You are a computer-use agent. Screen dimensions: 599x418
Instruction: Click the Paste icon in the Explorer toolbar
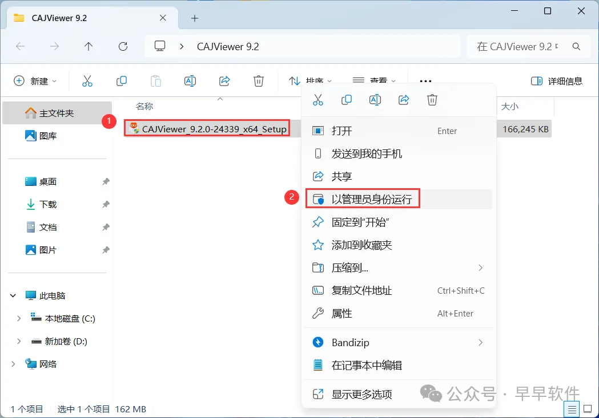tap(156, 81)
